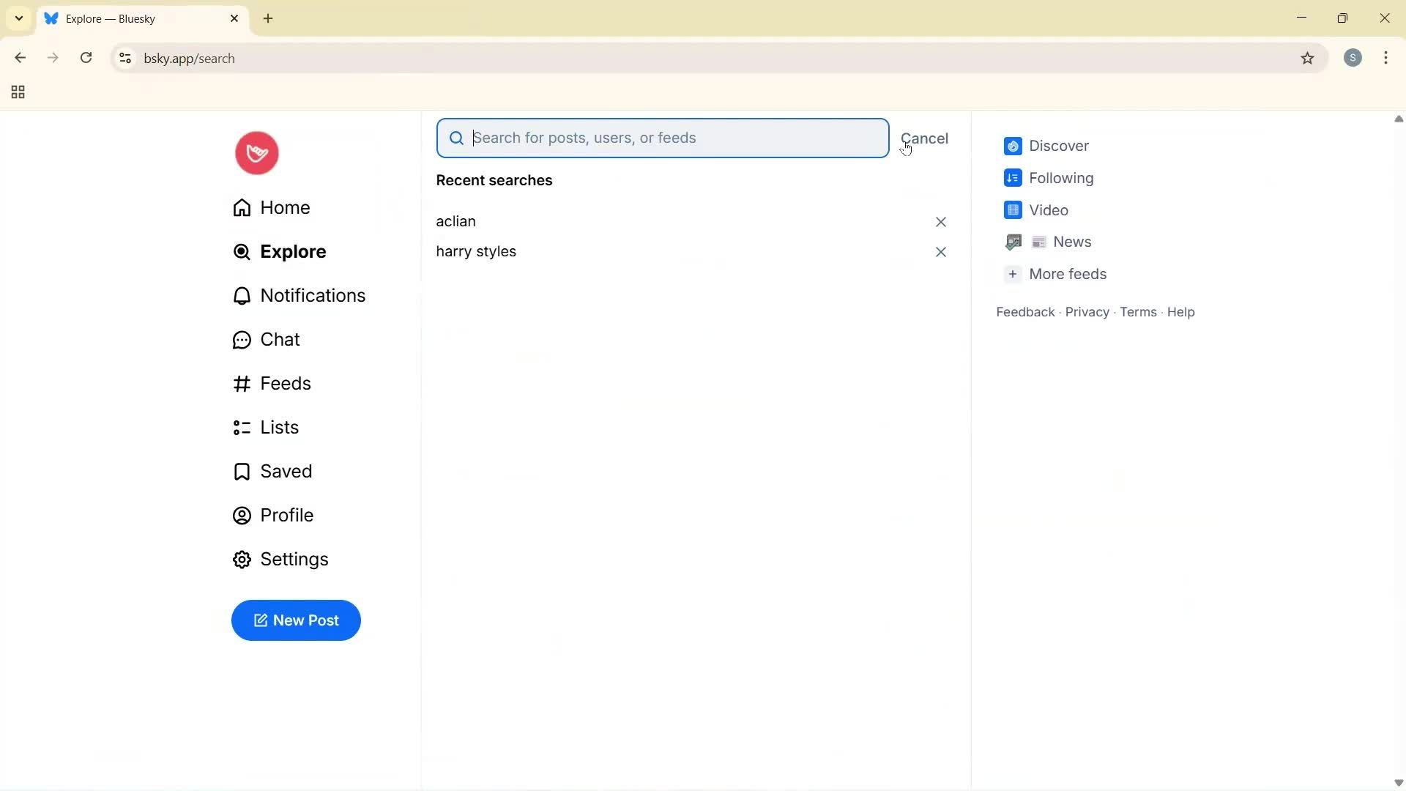Open the Privacy policy link
The width and height of the screenshot is (1406, 791).
pyautogui.click(x=1086, y=311)
